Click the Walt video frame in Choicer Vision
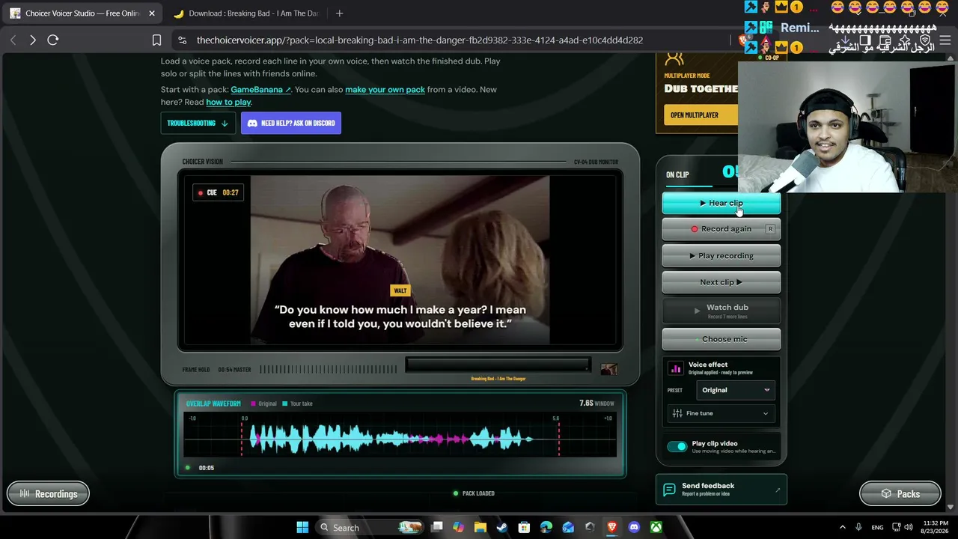This screenshot has height=539, width=958. (400, 261)
